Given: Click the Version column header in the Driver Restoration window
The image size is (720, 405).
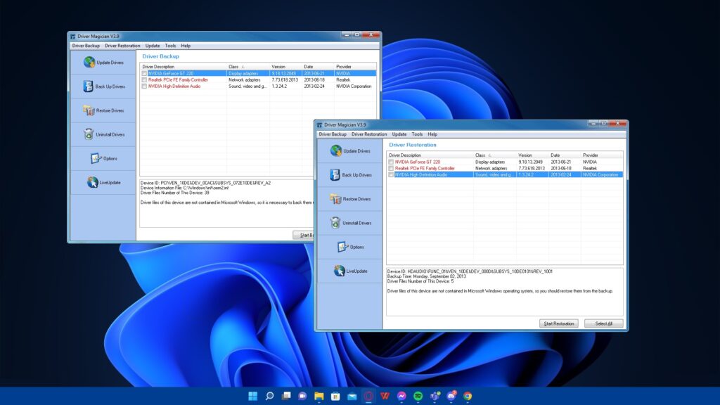Looking at the screenshot, I should [532, 155].
